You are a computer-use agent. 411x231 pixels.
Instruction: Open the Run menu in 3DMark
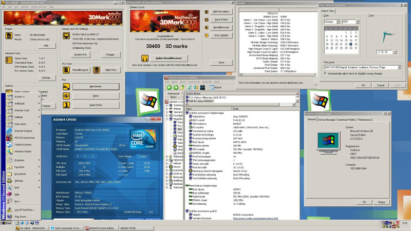pyautogui.click(x=16, y=7)
